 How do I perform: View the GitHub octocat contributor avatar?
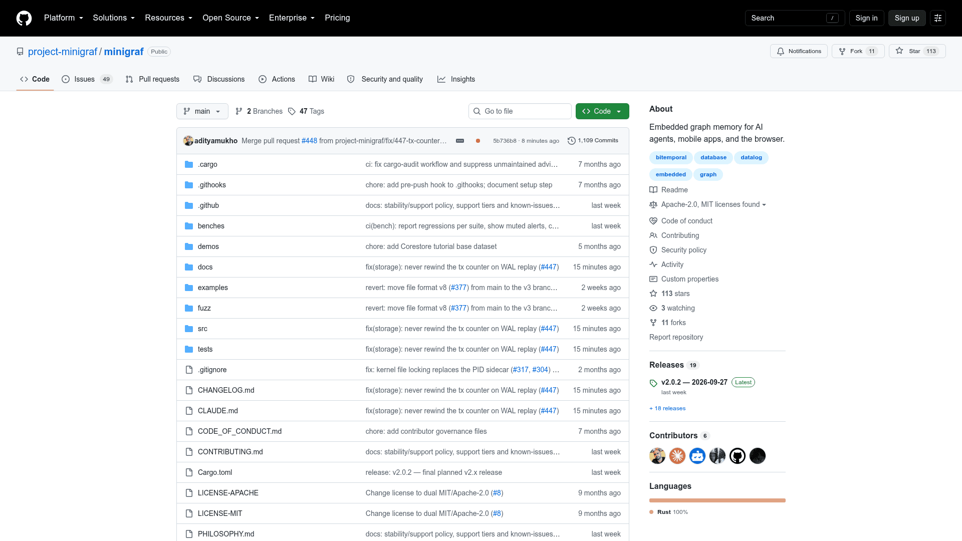pos(738,456)
